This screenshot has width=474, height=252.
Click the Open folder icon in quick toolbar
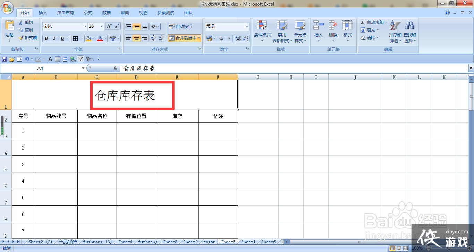pyautogui.click(x=11, y=59)
